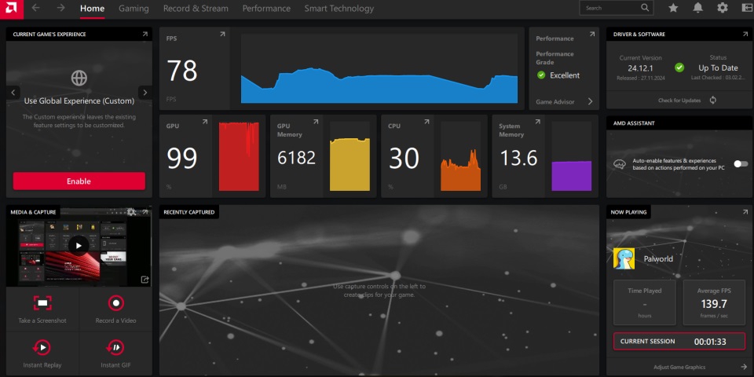Toggle the sidebar panel icon

[747, 8]
